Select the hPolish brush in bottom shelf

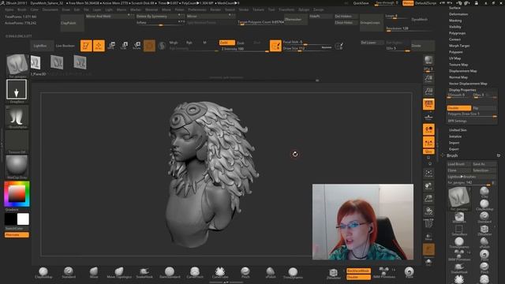coord(270,273)
